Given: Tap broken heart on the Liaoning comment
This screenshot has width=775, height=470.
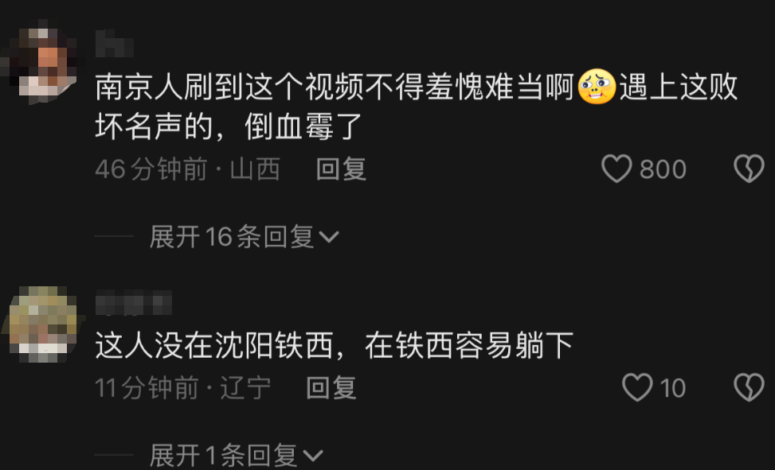Looking at the screenshot, I should point(749,387).
